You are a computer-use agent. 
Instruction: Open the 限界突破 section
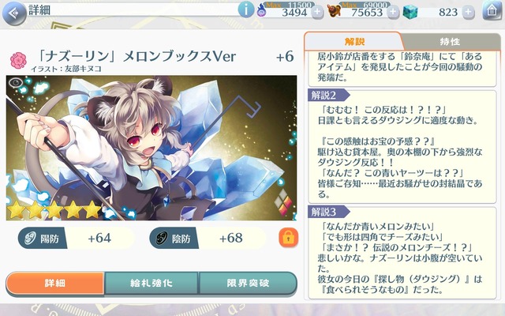click(247, 283)
